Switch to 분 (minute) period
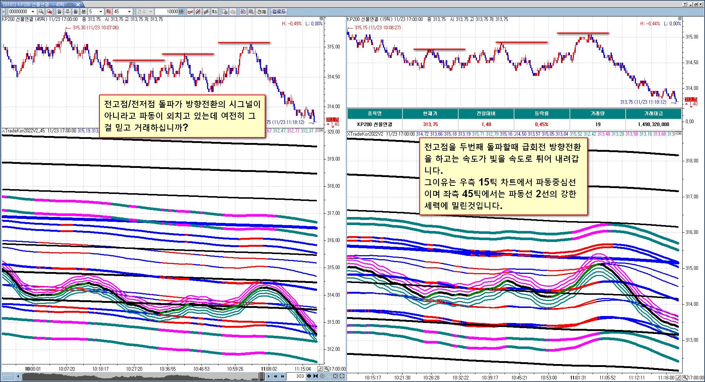The width and height of the screenshot is (705, 382). (x=83, y=12)
